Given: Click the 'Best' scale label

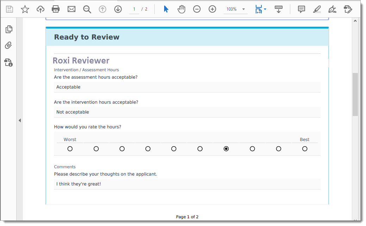Looking at the screenshot, I should pos(305,140).
